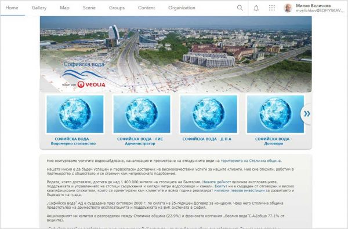Follow link територията на Столична община
Image resolution: width=348 pixels, height=229 pixels.
[251, 161]
